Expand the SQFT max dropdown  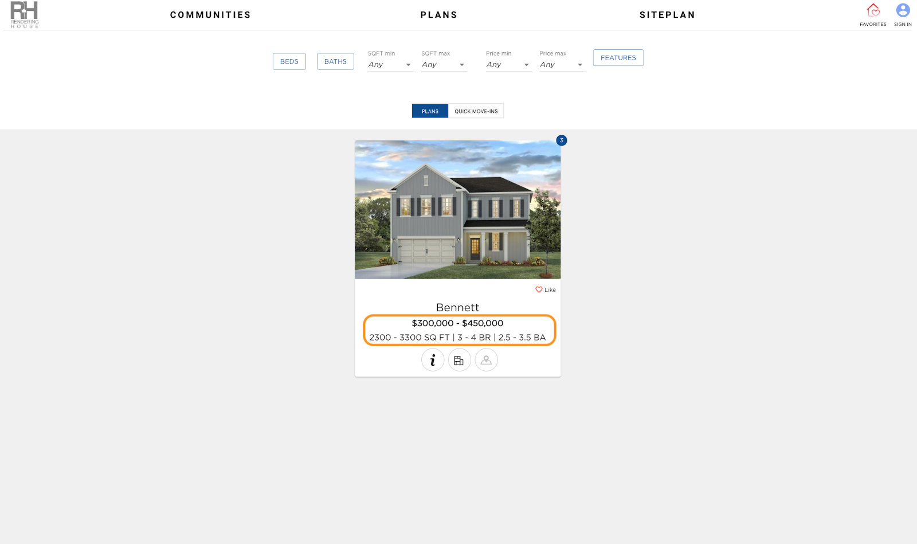[x=444, y=65]
